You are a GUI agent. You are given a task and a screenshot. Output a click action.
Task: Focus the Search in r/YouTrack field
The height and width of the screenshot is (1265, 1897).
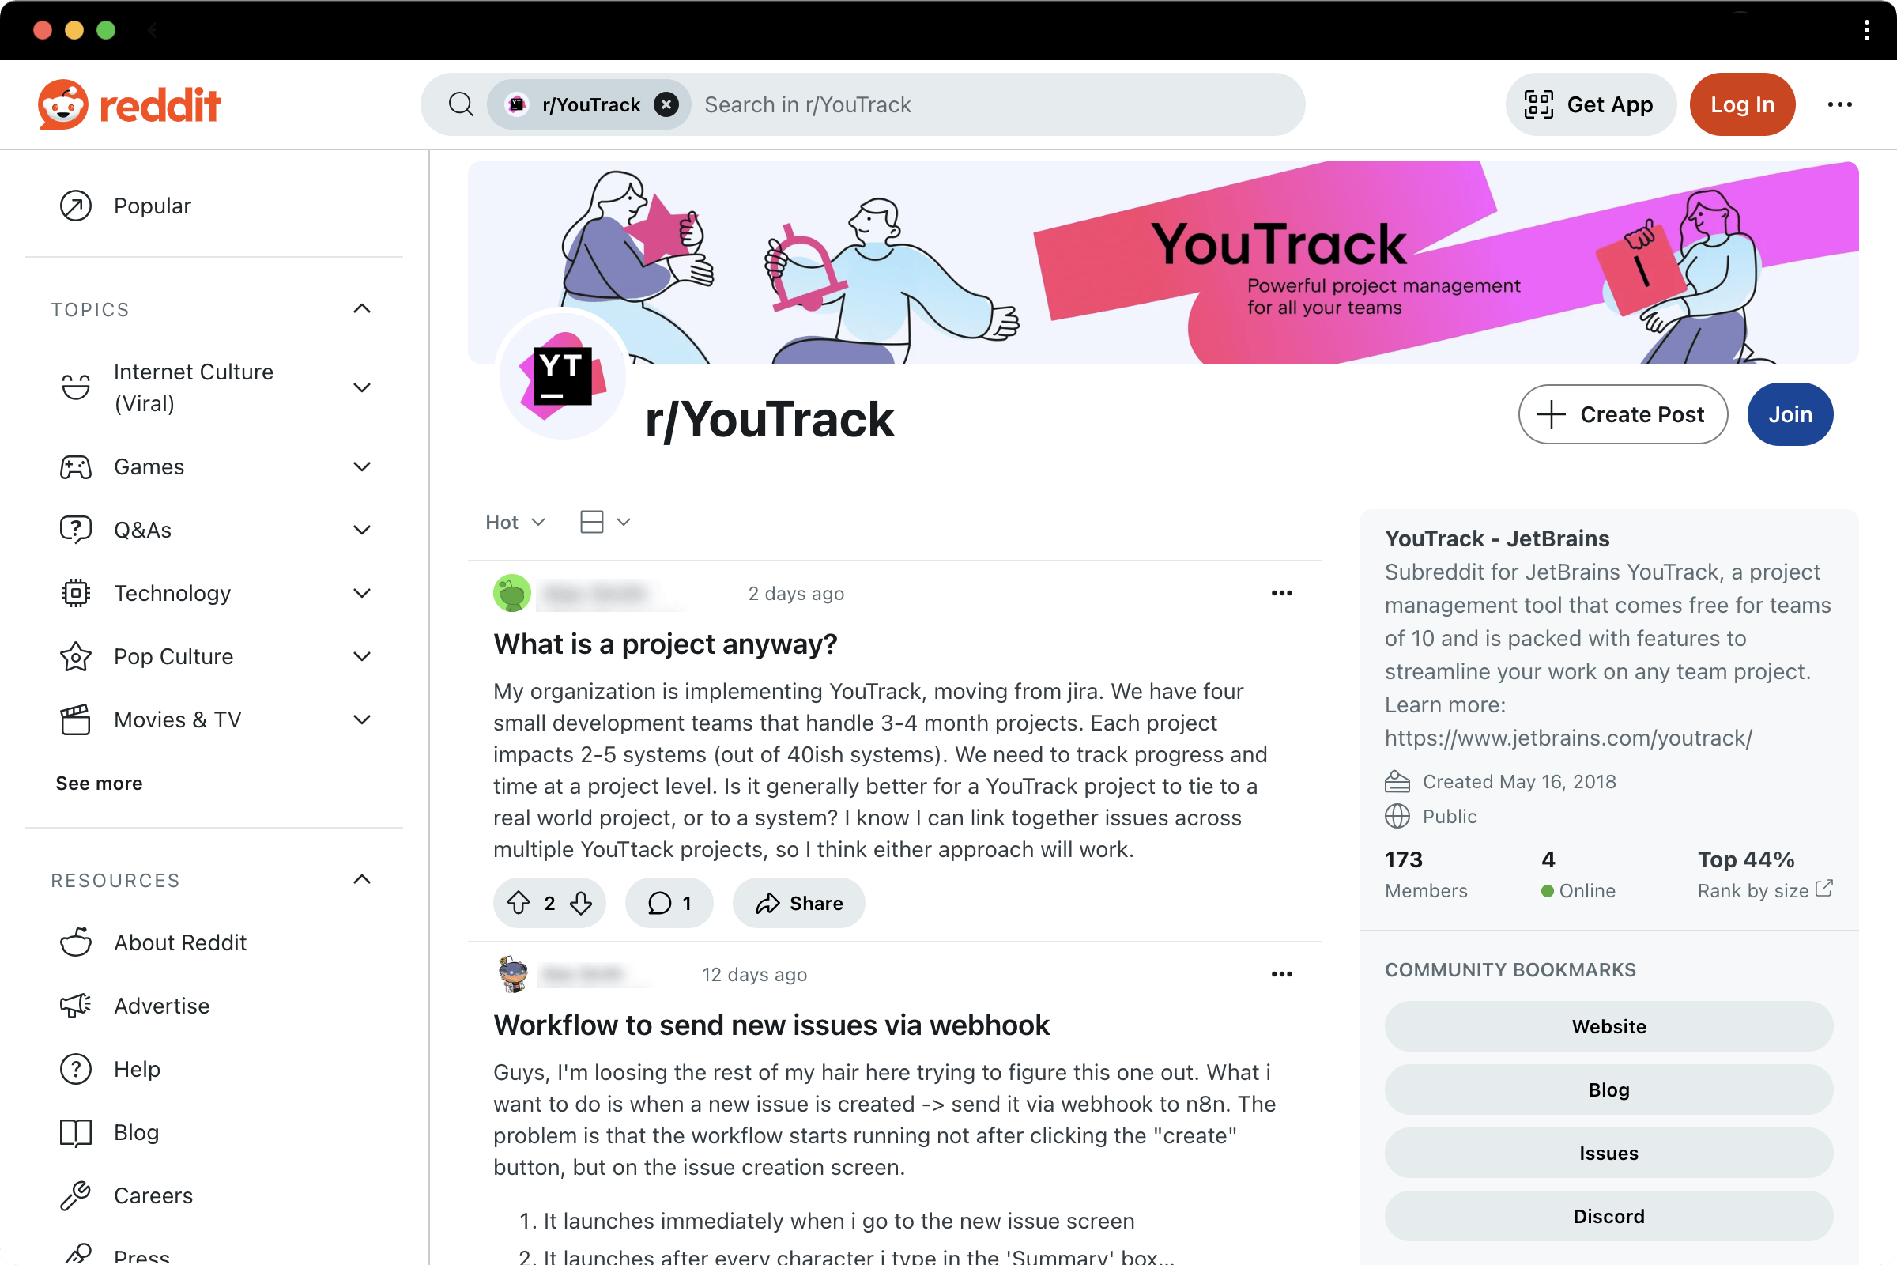[996, 105]
